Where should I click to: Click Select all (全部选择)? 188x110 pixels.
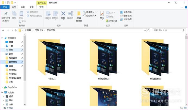click(126, 12)
